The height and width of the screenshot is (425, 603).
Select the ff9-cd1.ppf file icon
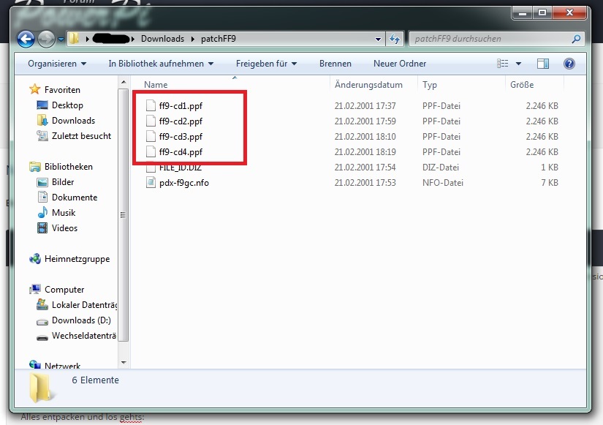point(151,106)
